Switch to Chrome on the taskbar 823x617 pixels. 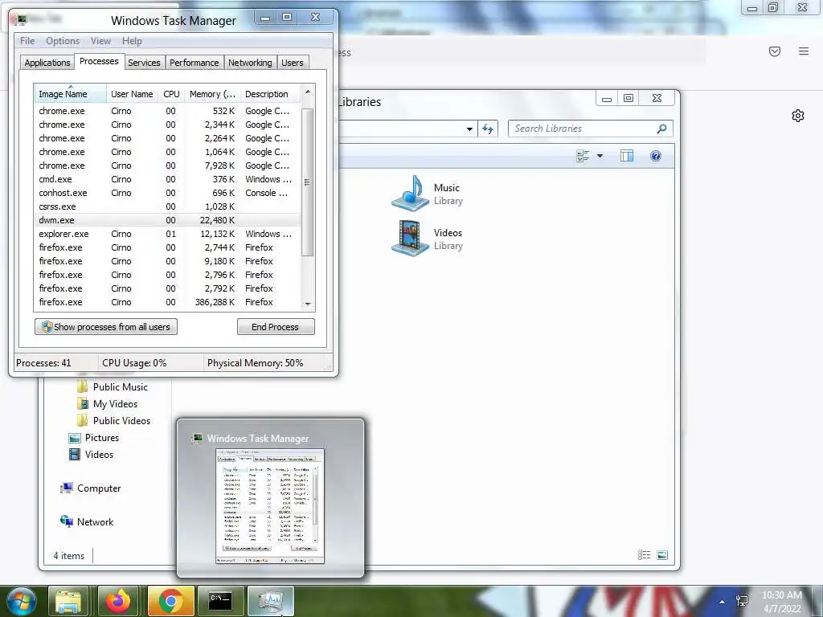(170, 601)
